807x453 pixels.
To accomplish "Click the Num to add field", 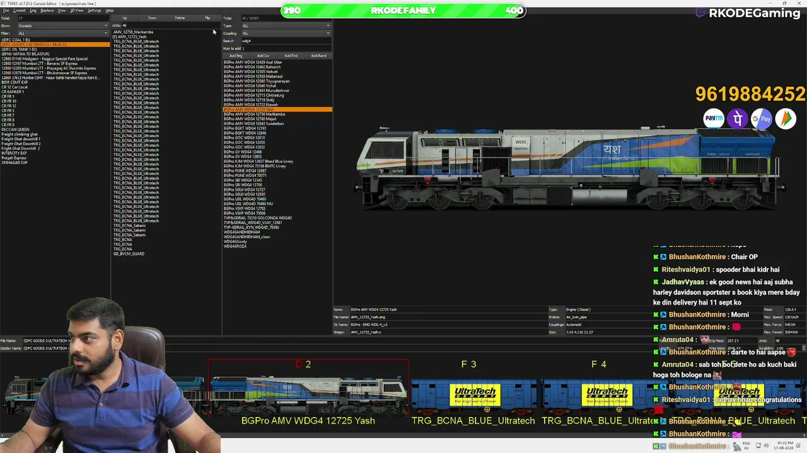I will coord(286,48).
